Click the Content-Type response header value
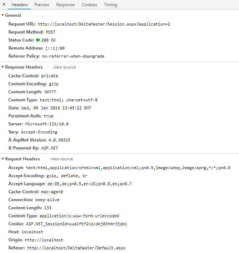239x253 pixels. 68,100
